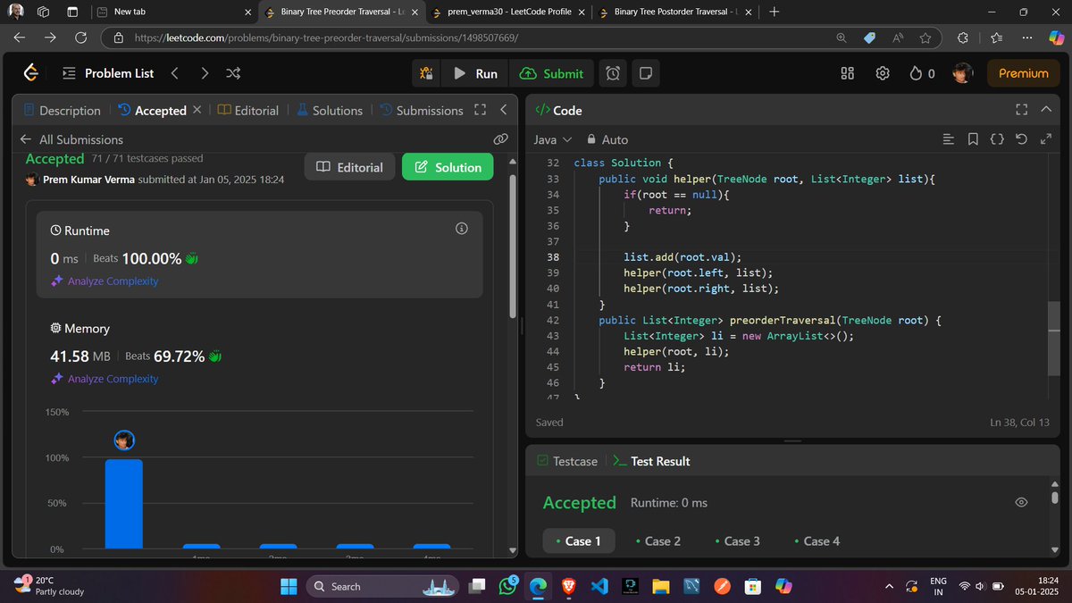
Task: Open LeetCode settings gear icon
Action: point(883,73)
